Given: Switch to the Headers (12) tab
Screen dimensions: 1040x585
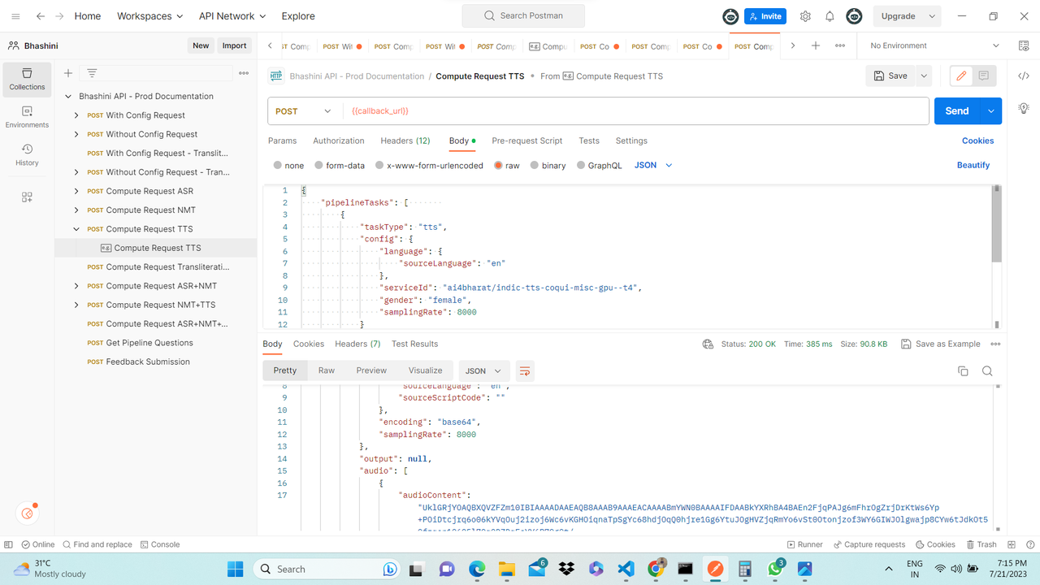Looking at the screenshot, I should click(405, 141).
